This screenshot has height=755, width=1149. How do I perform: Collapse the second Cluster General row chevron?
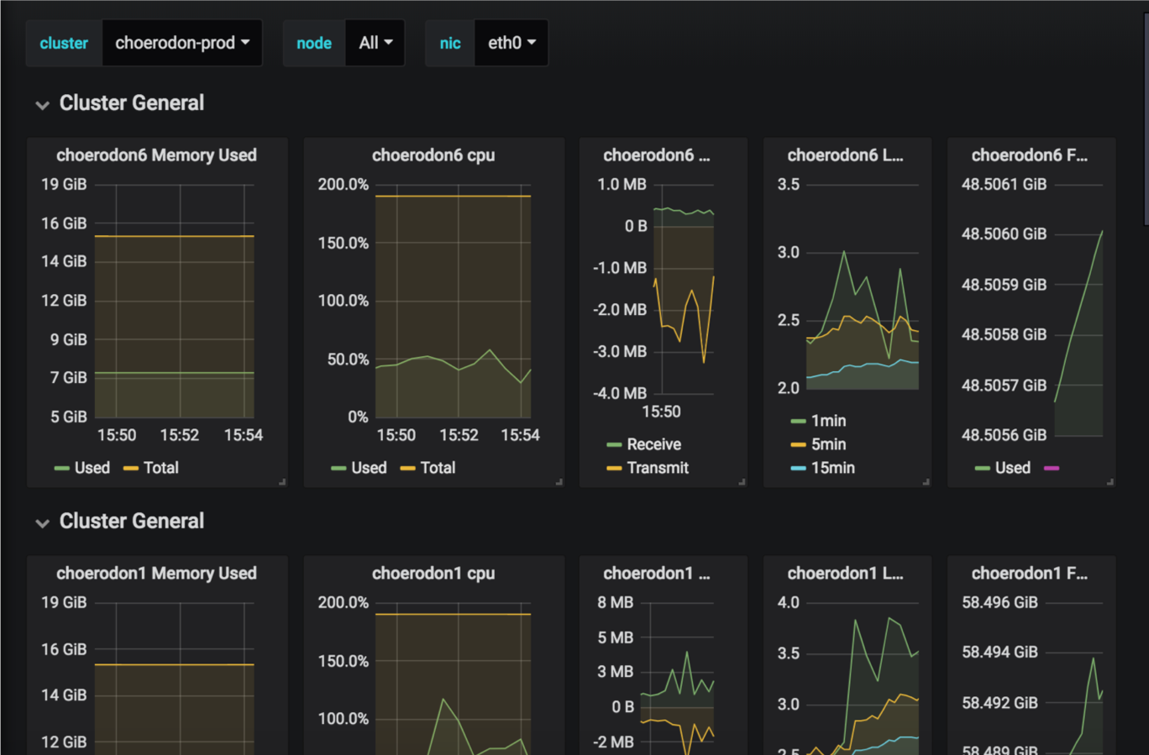pos(42,523)
